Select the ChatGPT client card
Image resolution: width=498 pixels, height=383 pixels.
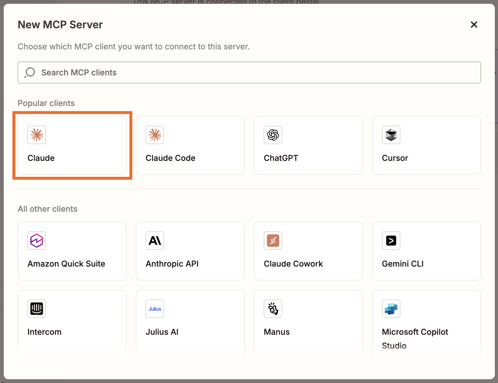click(308, 145)
